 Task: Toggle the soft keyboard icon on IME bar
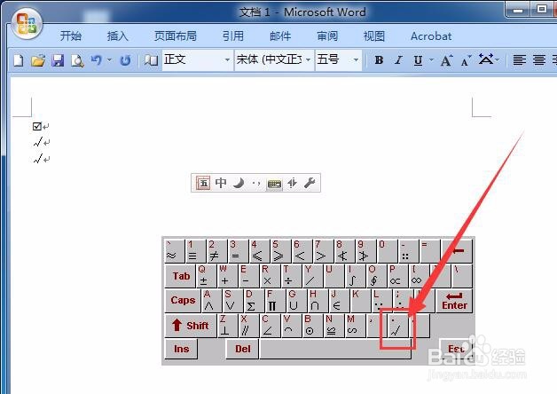274,184
